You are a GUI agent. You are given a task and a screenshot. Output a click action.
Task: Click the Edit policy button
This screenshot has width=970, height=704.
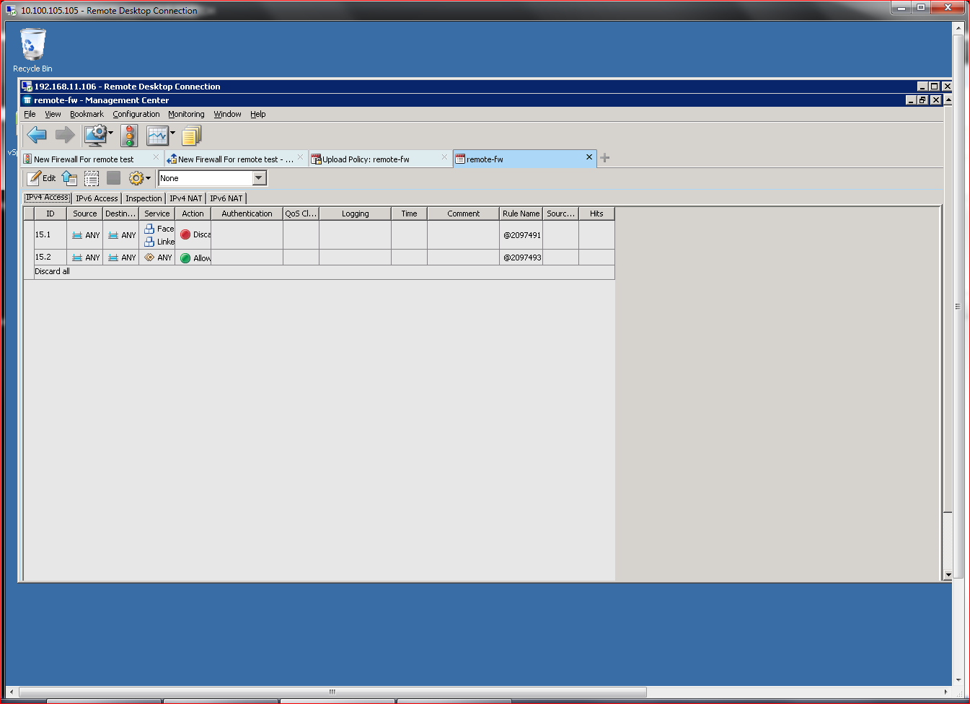[x=42, y=178]
